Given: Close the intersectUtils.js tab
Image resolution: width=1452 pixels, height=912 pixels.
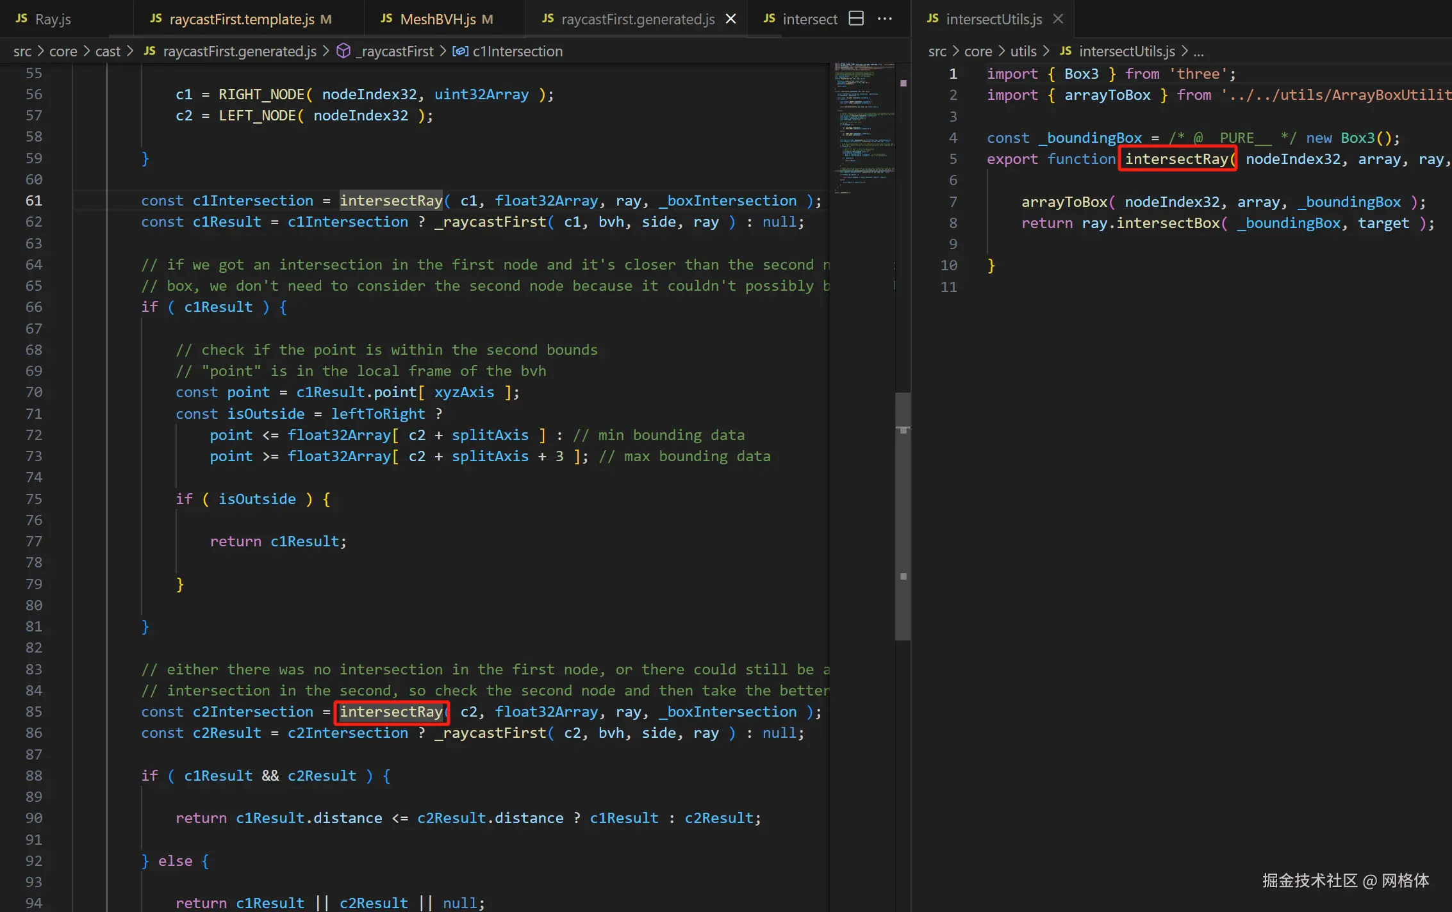Looking at the screenshot, I should (1059, 19).
